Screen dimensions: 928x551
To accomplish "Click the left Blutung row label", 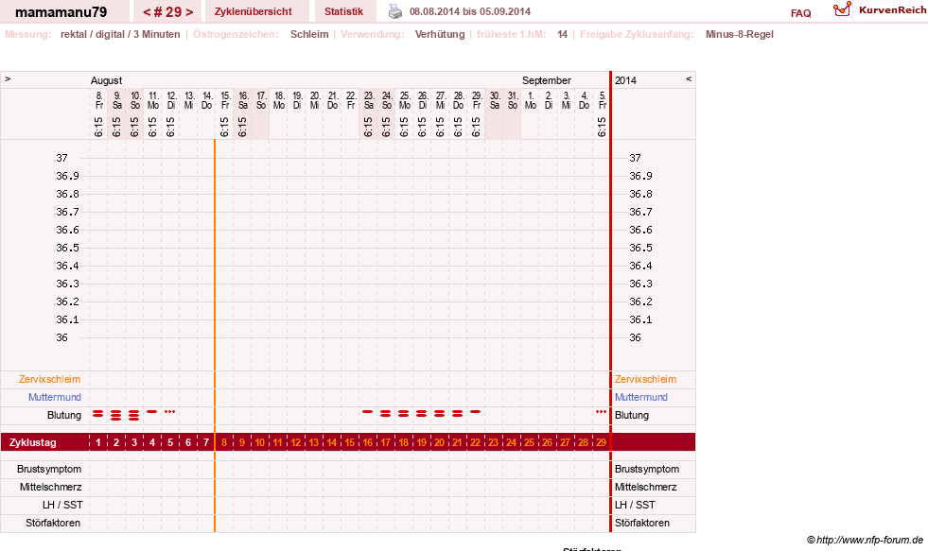I will tap(64, 415).
